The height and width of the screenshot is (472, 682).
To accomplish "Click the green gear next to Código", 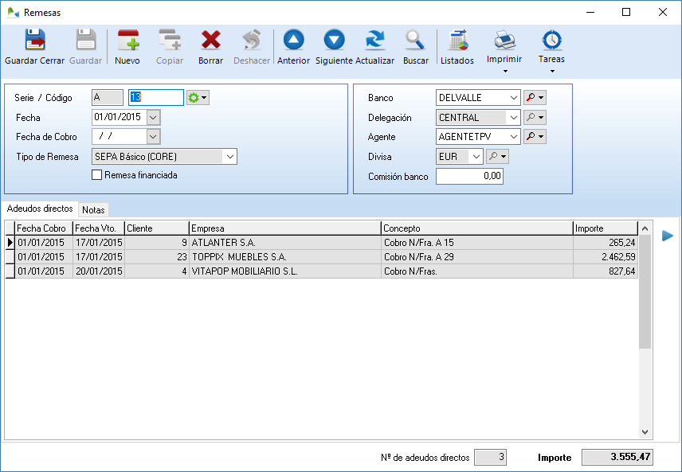I will click(196, 97).
